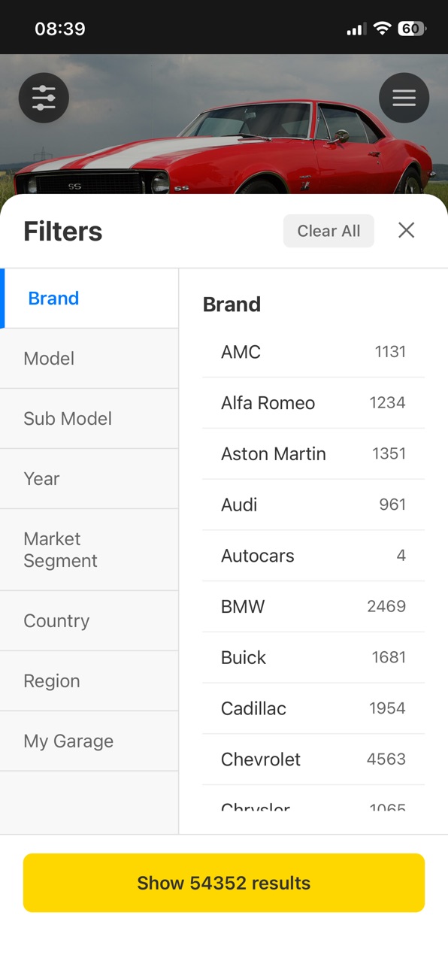Select the Alfa Romeo brand option
Screen dimensions: 448x970
[x=313, y=403]
